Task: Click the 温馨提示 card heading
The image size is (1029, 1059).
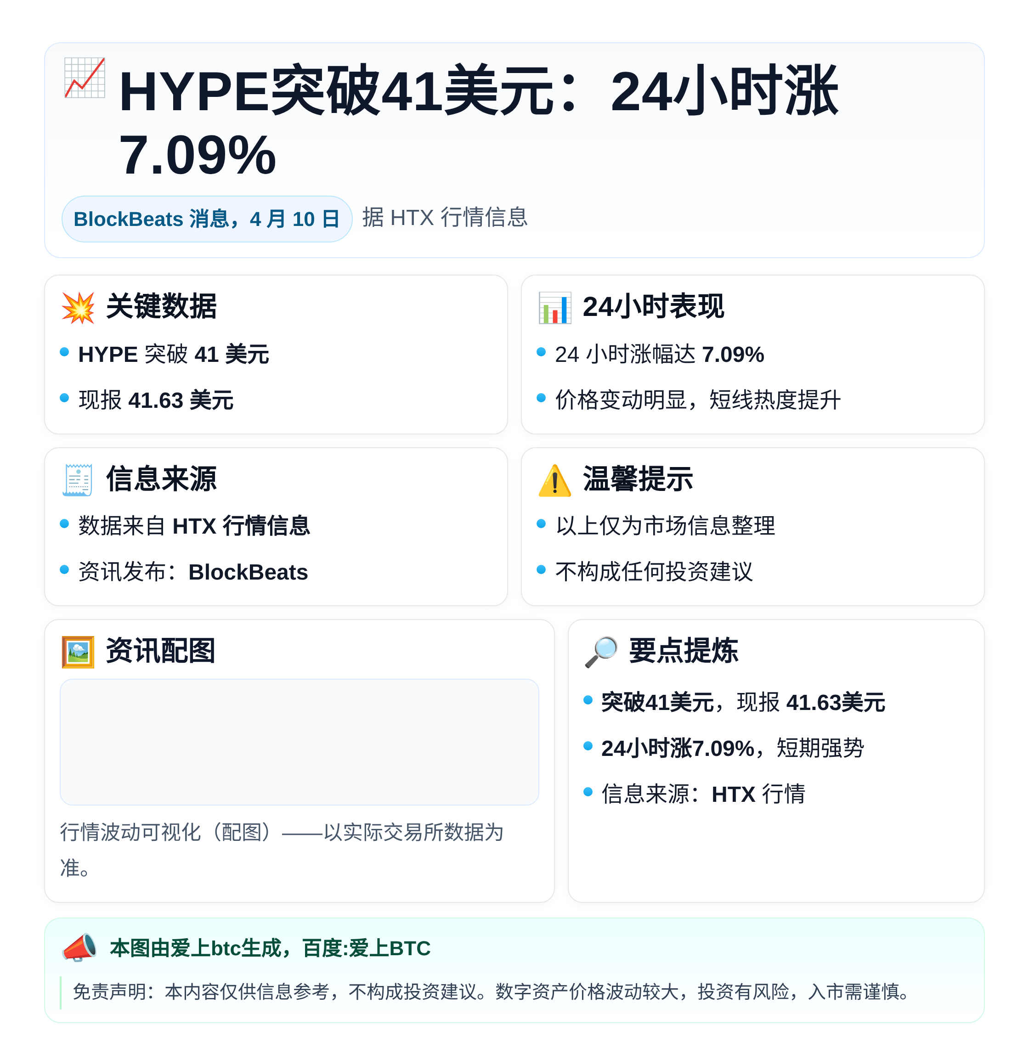Action: pos(638,479)
